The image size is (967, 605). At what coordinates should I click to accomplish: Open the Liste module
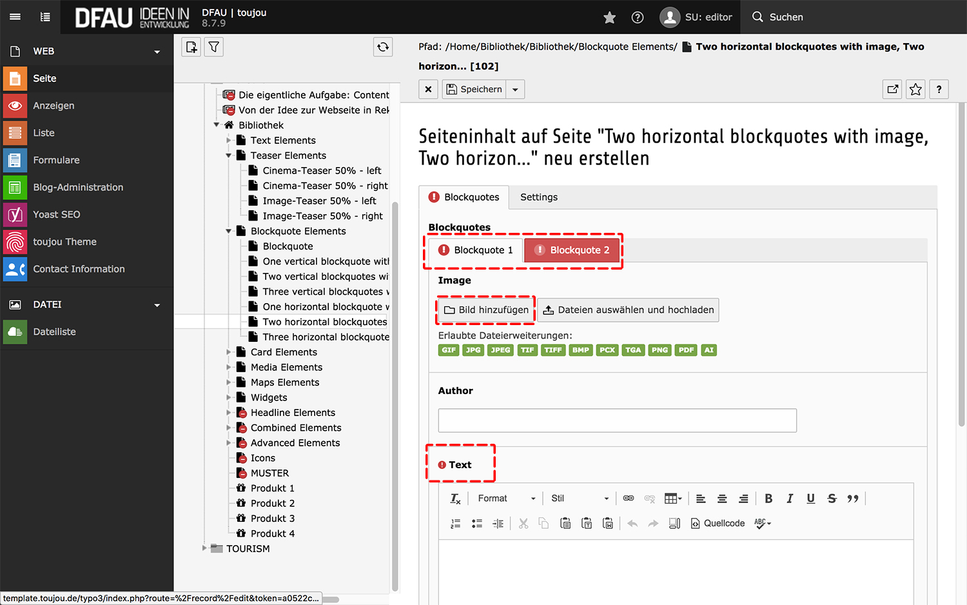(x=87, y=133)
